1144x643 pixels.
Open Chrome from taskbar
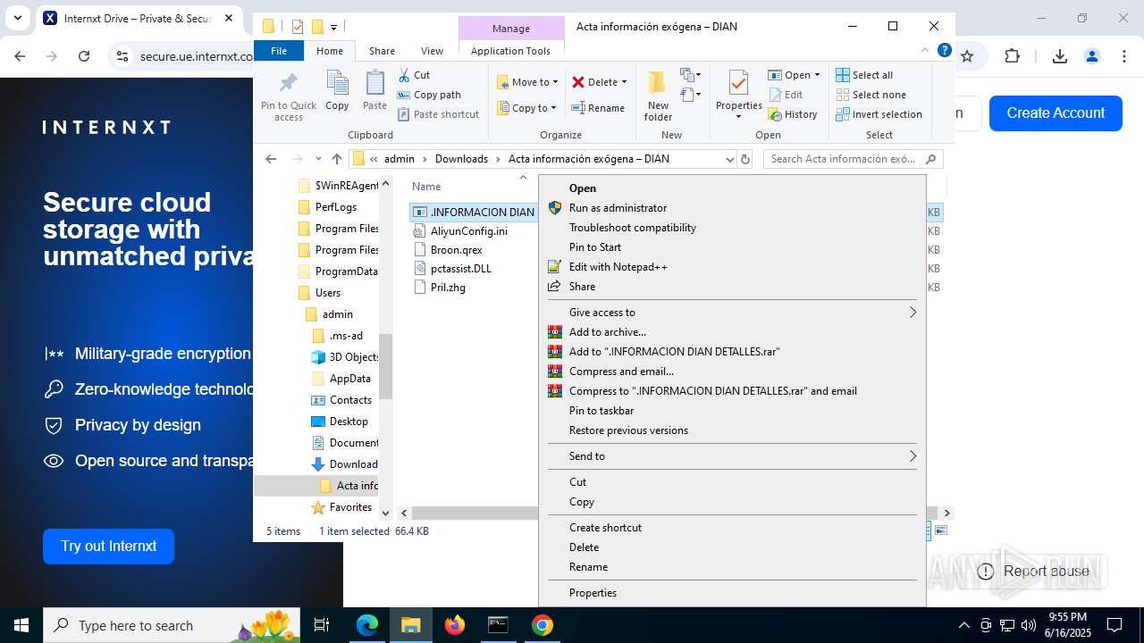[x=543, y=625]
